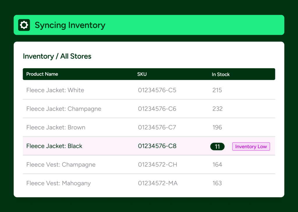
Task: Open the Fleece Jacket: Brown item
Action: point(56,128)
